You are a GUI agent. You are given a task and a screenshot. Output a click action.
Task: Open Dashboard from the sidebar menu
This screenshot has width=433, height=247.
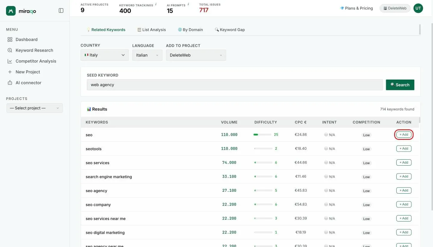point(26,39)
